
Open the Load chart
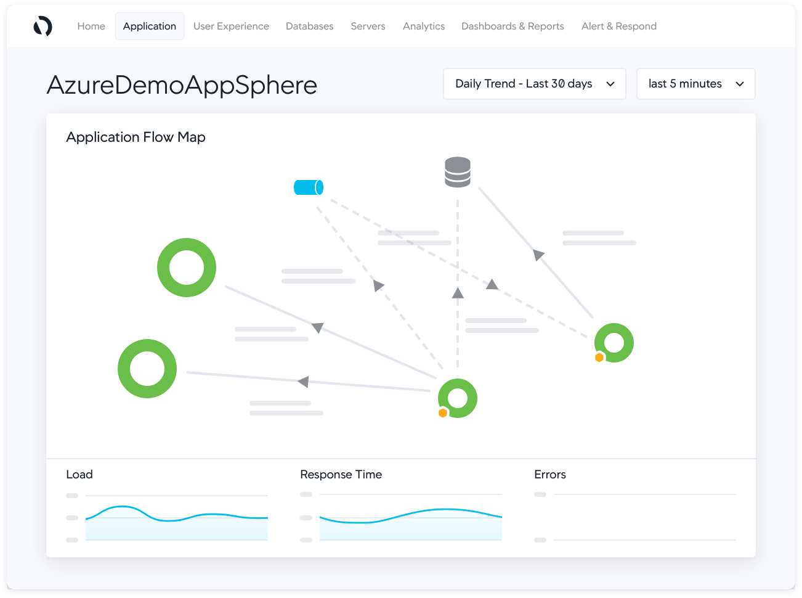click(167, 518)
